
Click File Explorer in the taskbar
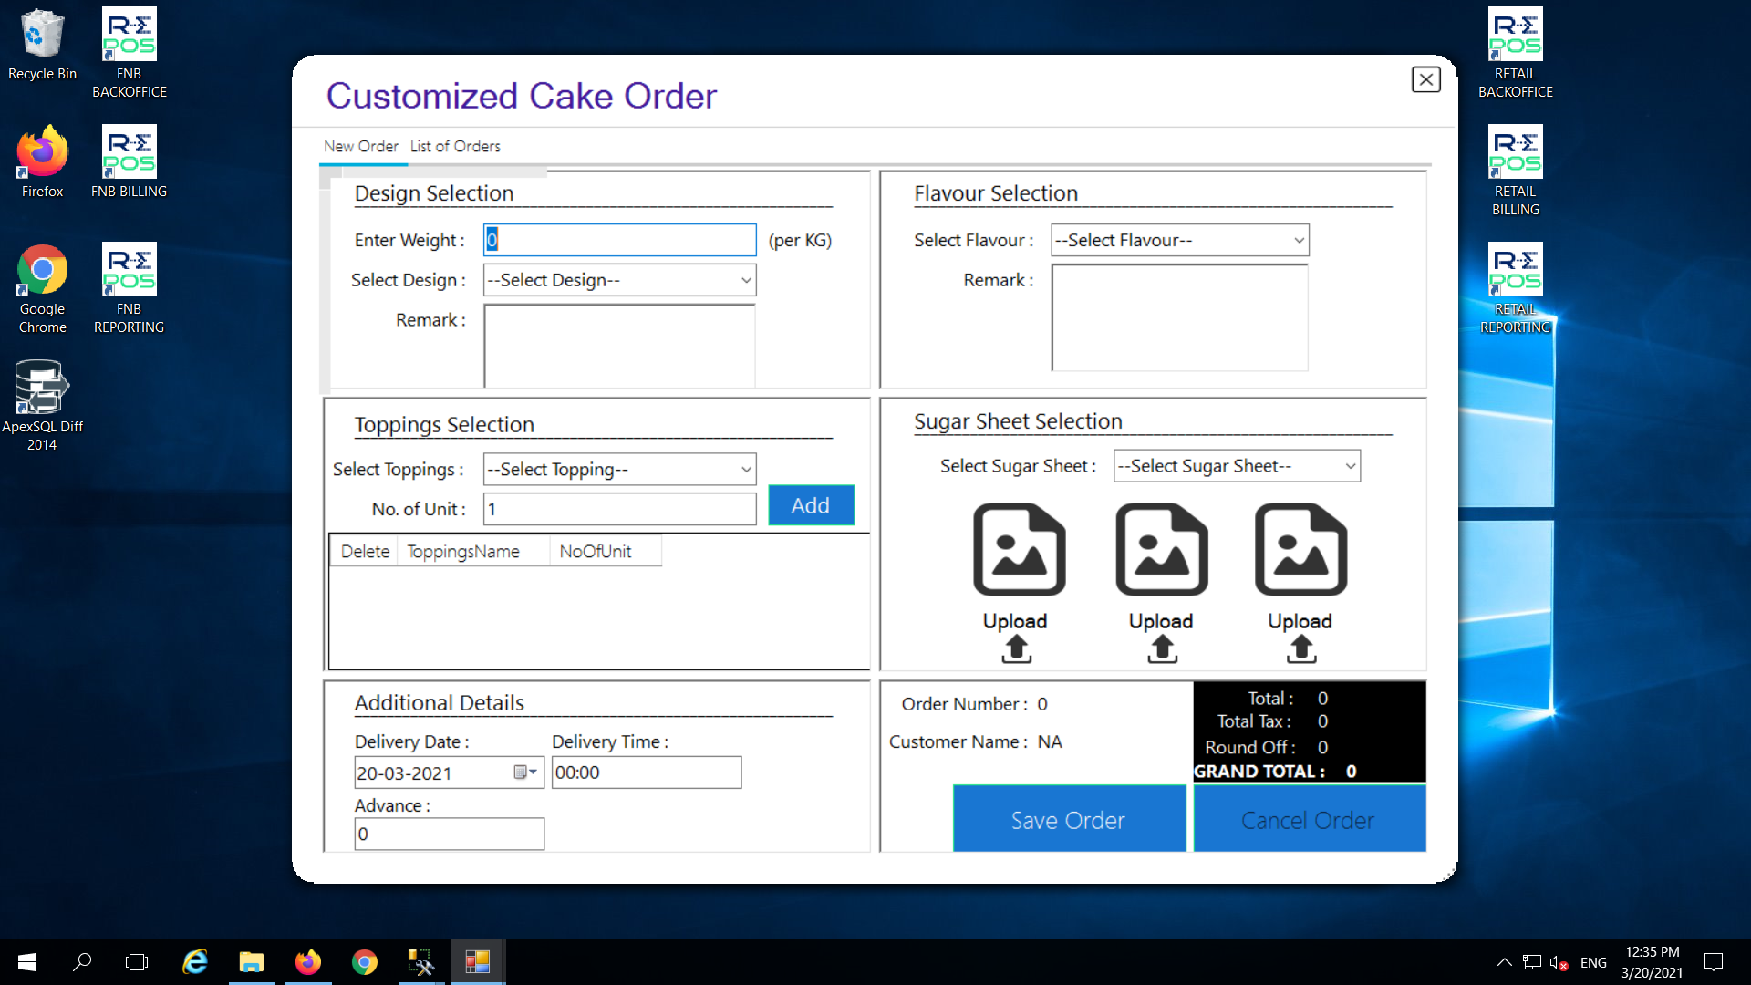pyautogui.click(x=251, y=962)
